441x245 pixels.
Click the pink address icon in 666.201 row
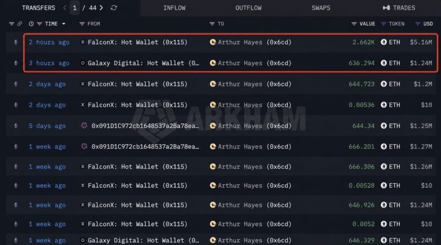coord(84,146)
